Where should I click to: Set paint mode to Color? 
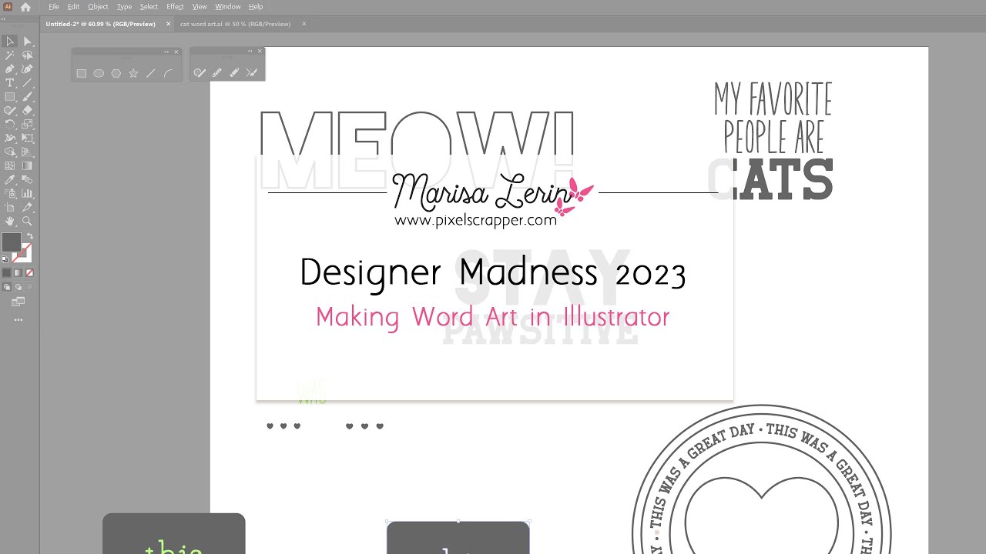click(7, 272)
